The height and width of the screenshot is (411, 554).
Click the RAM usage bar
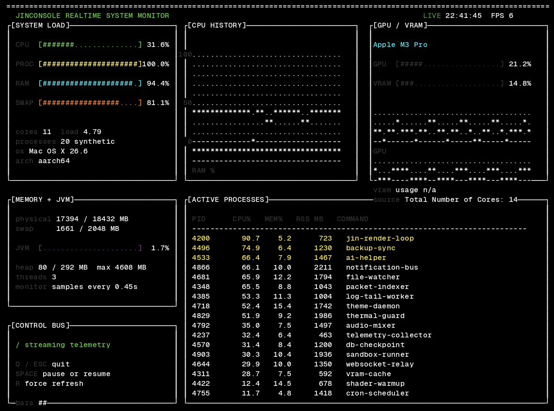tap(90, 84)
